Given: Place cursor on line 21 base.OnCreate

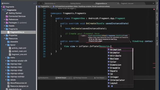Looking at the screenshot, I should [86, 28].
